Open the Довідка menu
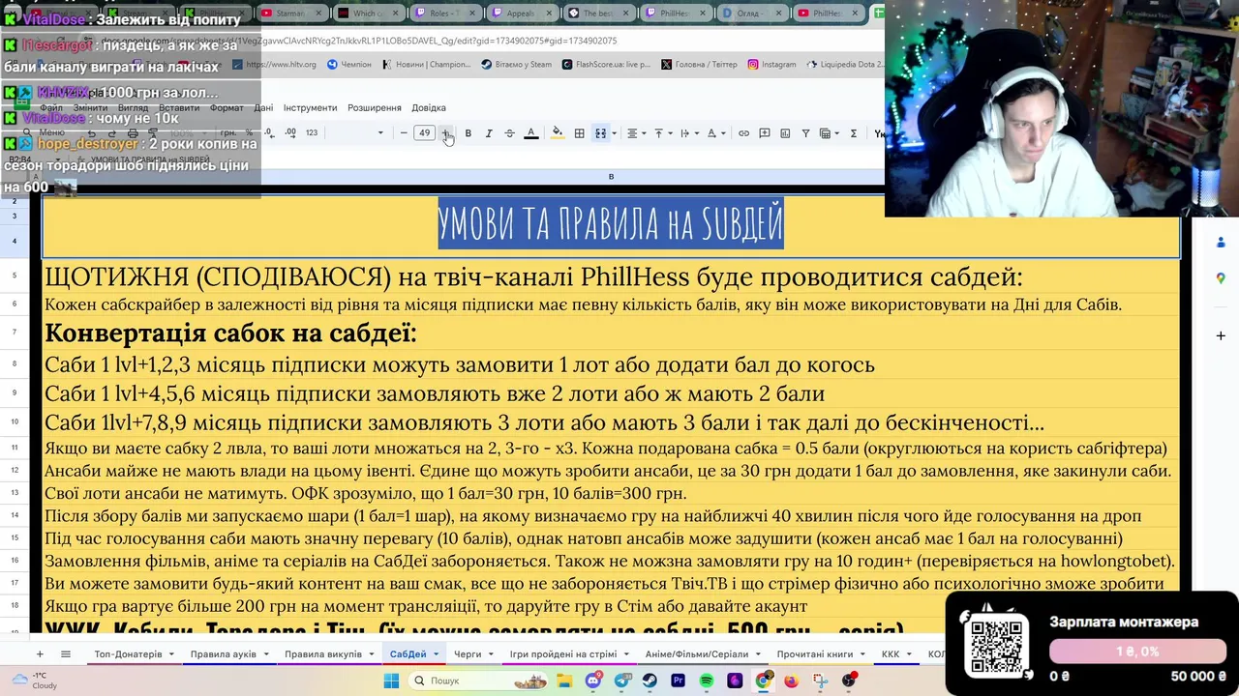Viewport: 1239px width, 696px height. click(429, 107)
